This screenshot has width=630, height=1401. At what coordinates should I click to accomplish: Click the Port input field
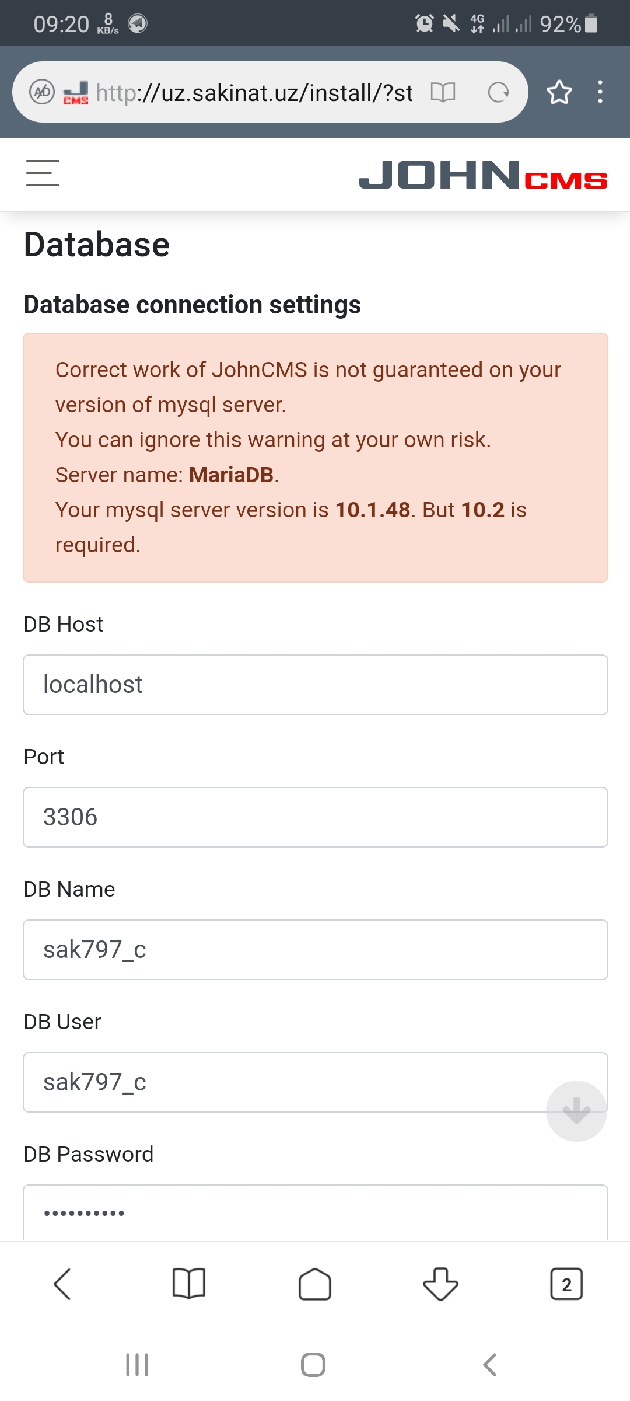click(x=315, y=817)
